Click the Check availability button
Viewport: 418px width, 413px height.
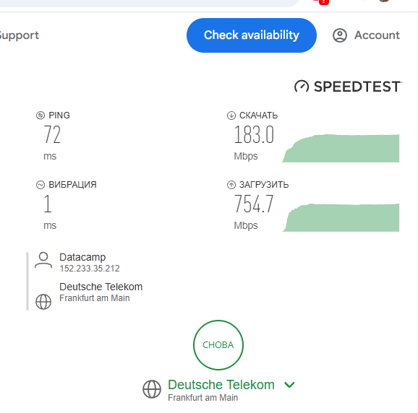tap(252, 35)
